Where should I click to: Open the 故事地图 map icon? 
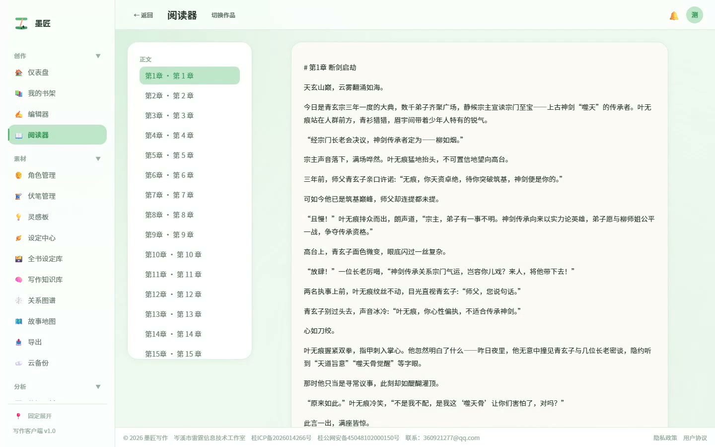pyautogui.click(x=19, y=321)
